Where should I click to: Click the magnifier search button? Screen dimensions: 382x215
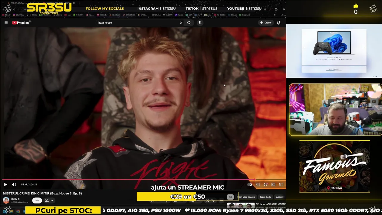[x=189, y=23]
